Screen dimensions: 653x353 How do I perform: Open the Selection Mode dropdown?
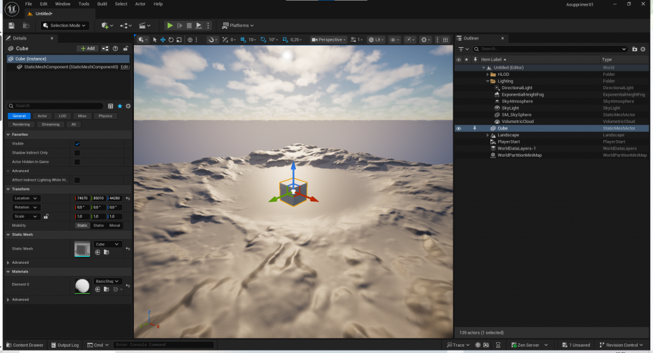[64, 25]
